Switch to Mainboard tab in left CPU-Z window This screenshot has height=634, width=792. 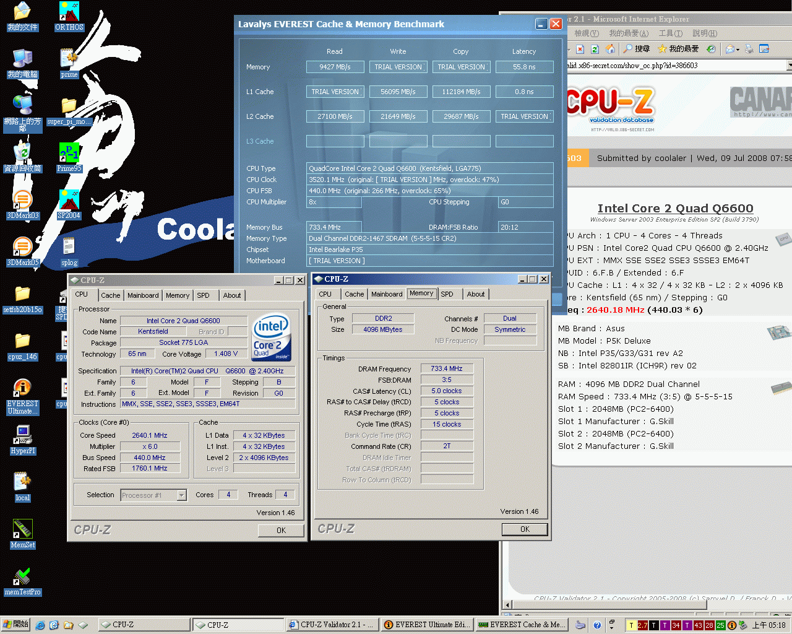pyautogui.click(x=143, y=295)
